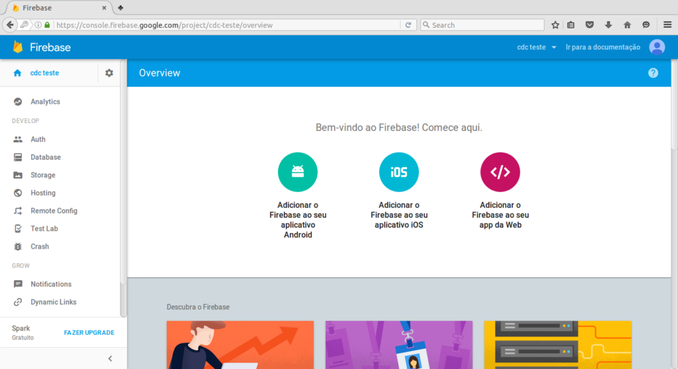The height and width of the screenshot is (369, 678).
Task: Collapse sidebar with chevron arrow
Action: point(111,358)
